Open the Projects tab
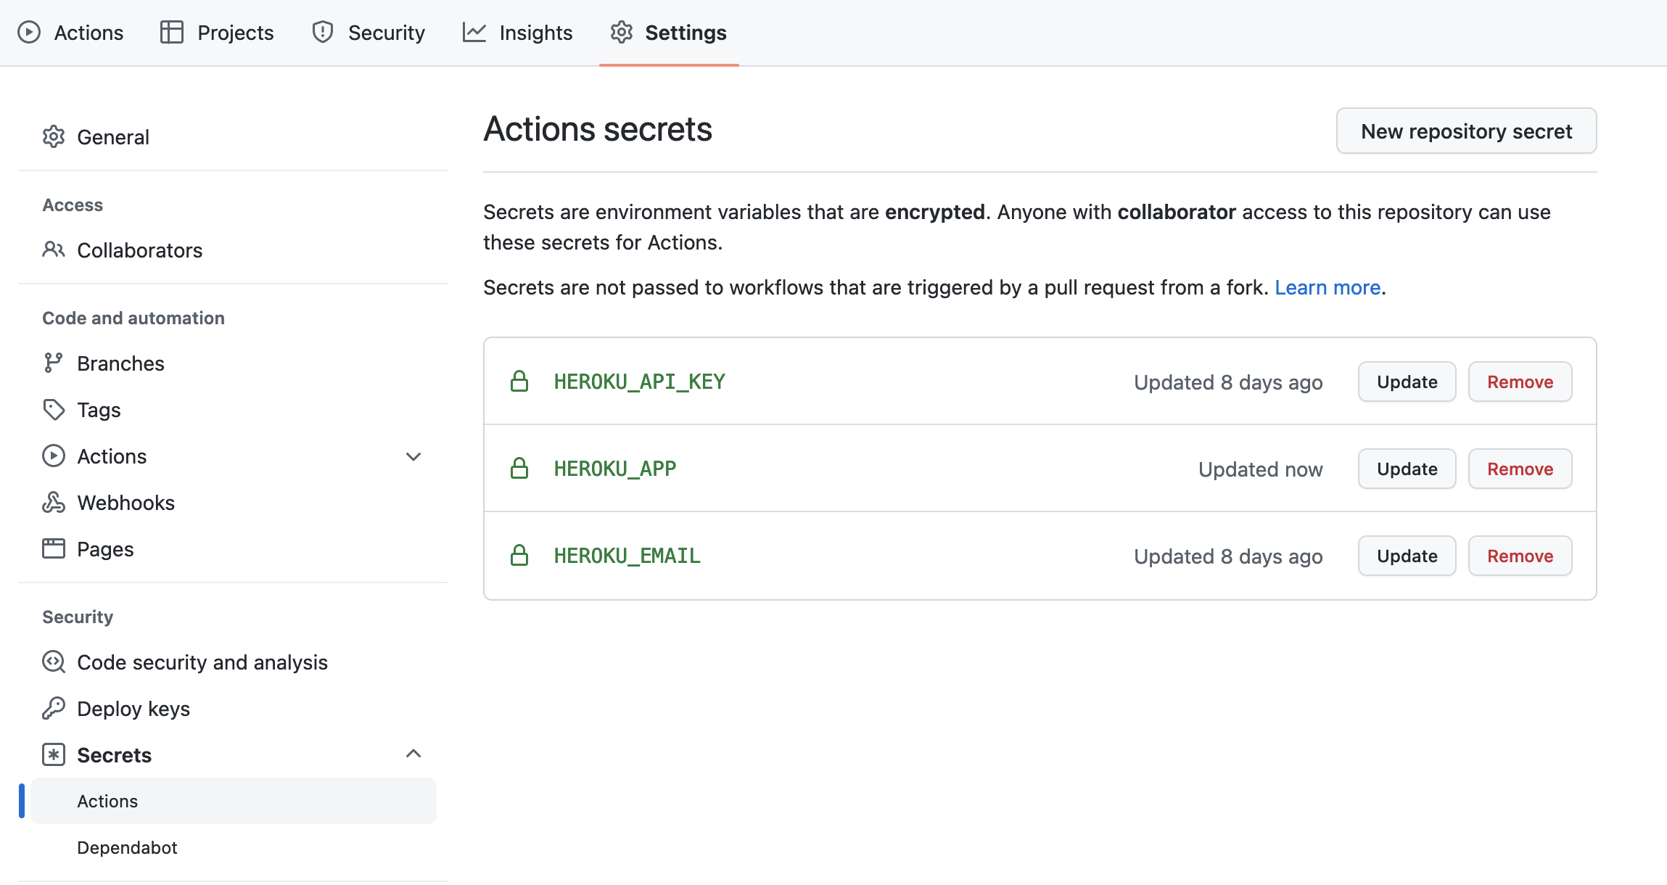 pyautogui.click(x=217, y=33)
